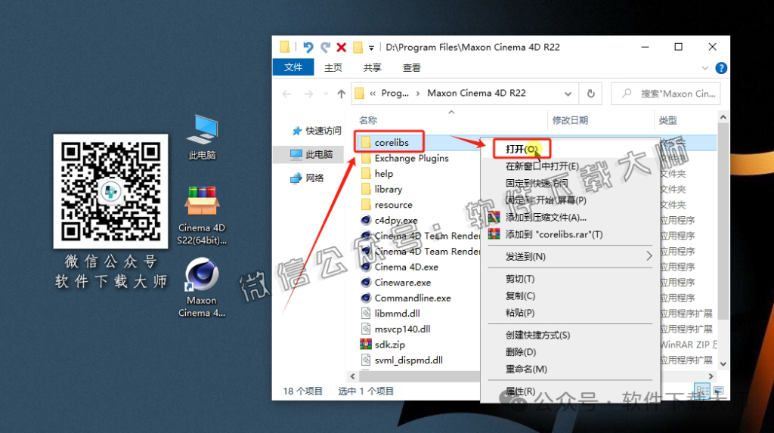The image size is (774, 433).
Task: Open the quick access toolbar customize arrow
Action: pos(371,48)
